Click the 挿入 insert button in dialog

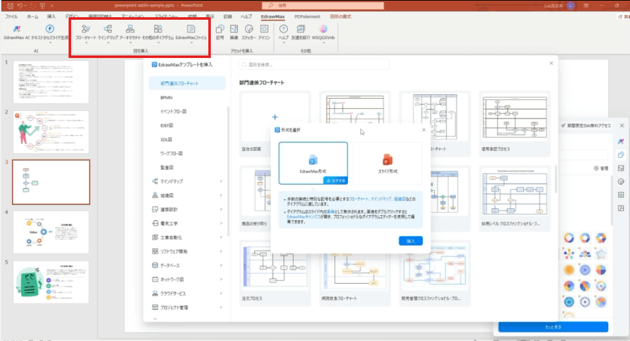point(411,241)
